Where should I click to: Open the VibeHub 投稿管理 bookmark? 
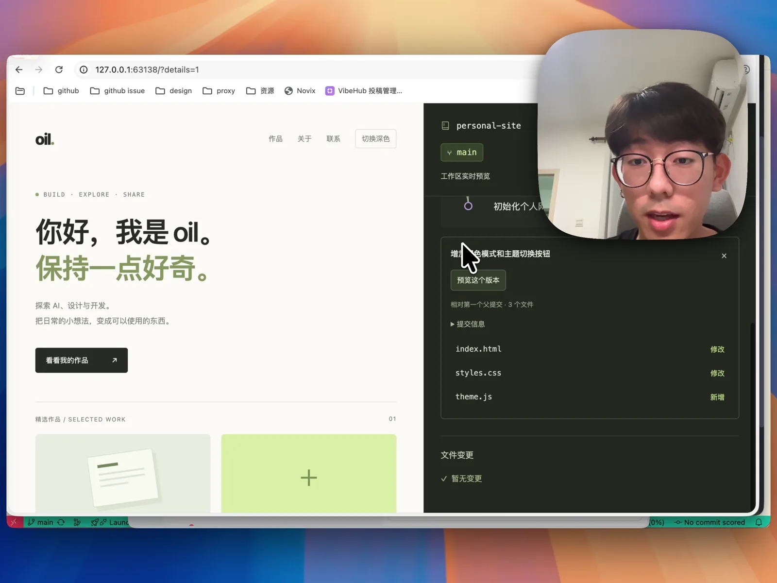click(x=364, y=91)
